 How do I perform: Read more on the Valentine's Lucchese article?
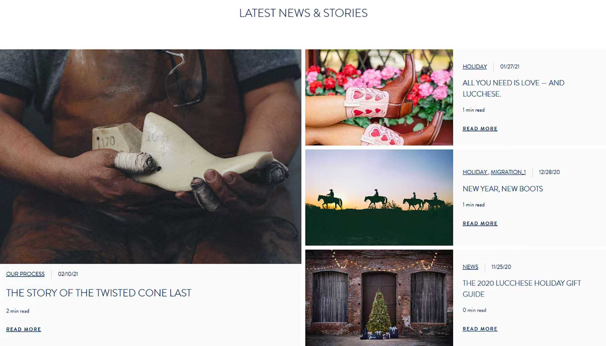480,129
